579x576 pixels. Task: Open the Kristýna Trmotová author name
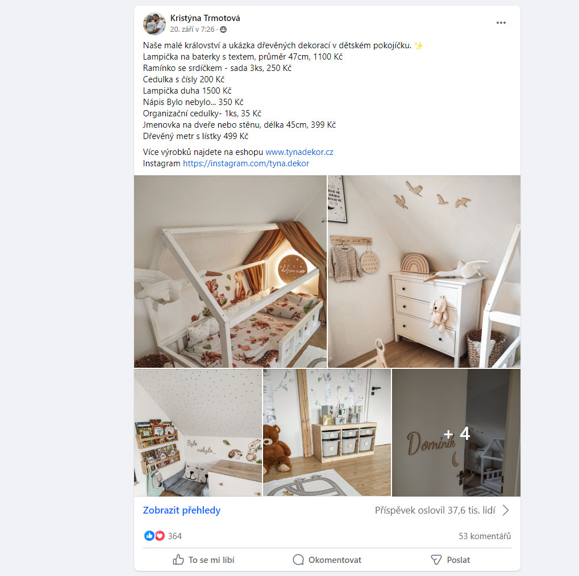pyautogui.click(x=205, y=18)
